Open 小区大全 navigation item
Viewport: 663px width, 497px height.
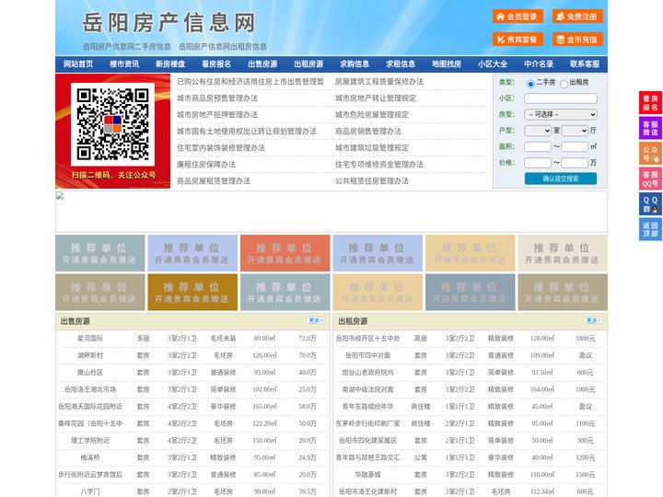493,64
